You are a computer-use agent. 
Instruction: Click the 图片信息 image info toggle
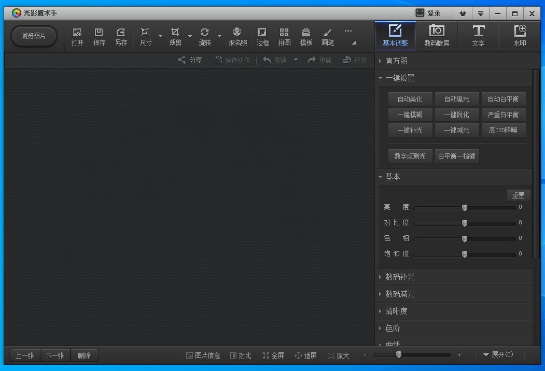coord(203,355)
